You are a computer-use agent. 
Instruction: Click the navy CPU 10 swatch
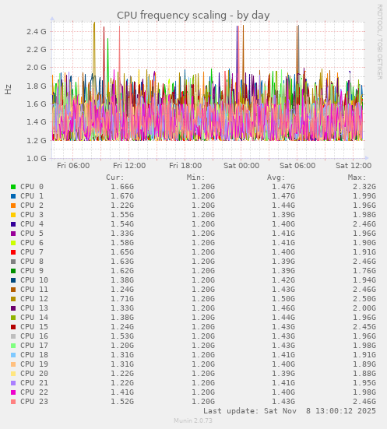pos(13,280)
